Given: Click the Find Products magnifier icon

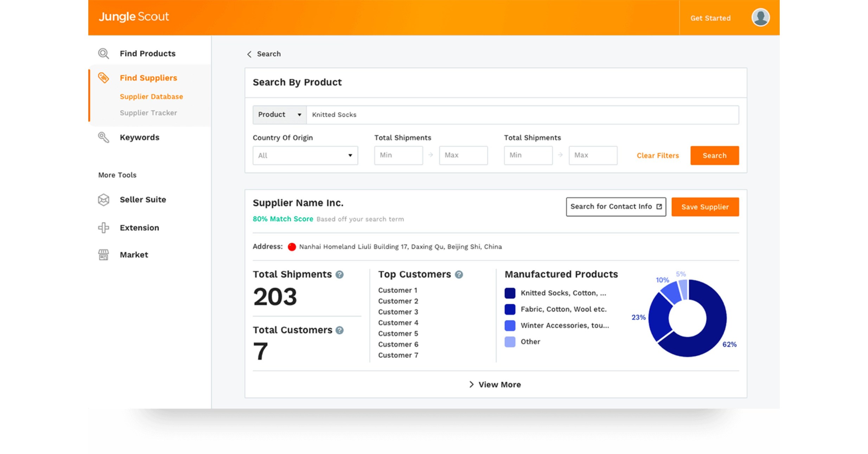Looking at the screenshot, I should pyautogui.click(x=103, y=53).
